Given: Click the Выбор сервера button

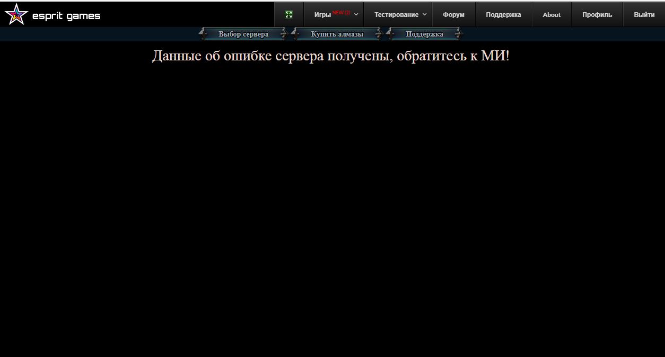Looking at the screenshot, I should pos(243,34).
